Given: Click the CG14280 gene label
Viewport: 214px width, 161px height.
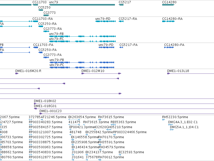Looking at the screenshot, I should (x=169, y=2).
